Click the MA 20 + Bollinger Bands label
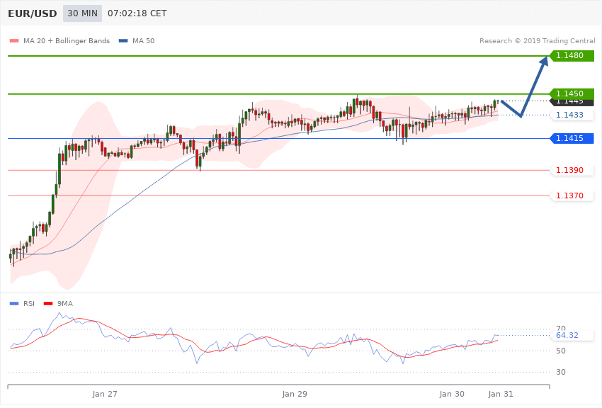The image size is (602, 408). 67,40
